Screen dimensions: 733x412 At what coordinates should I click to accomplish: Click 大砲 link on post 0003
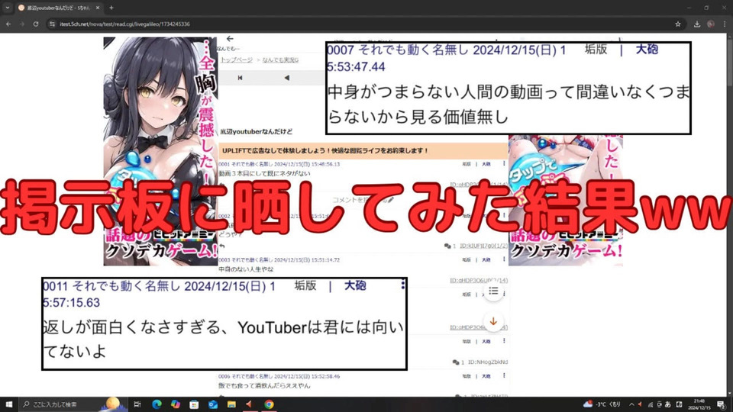coord(486,259)
